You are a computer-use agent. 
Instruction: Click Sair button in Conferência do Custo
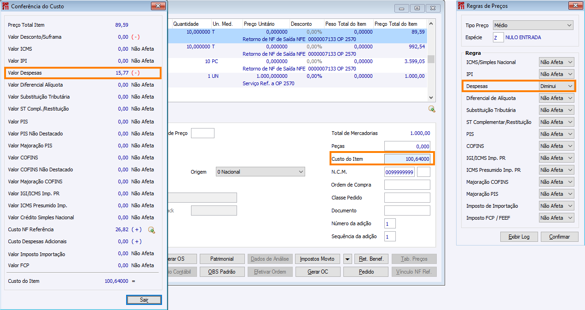[x=144, y=300]
